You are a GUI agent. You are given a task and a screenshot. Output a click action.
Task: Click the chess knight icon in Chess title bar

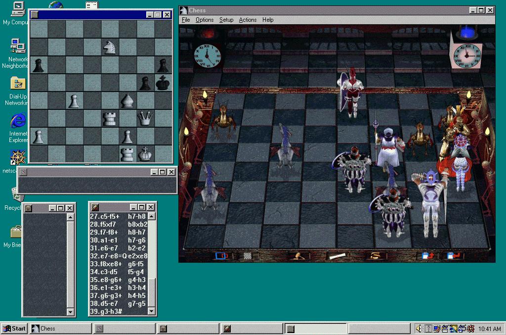pyautogui.click(x=184, y=10)
